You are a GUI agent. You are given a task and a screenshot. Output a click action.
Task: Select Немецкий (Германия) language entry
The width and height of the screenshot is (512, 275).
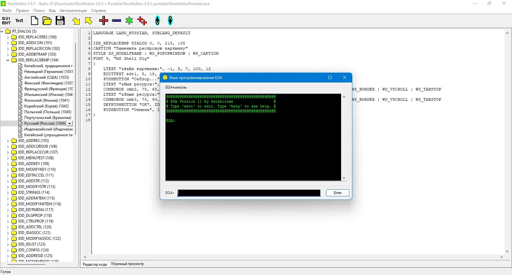(48, 72)
